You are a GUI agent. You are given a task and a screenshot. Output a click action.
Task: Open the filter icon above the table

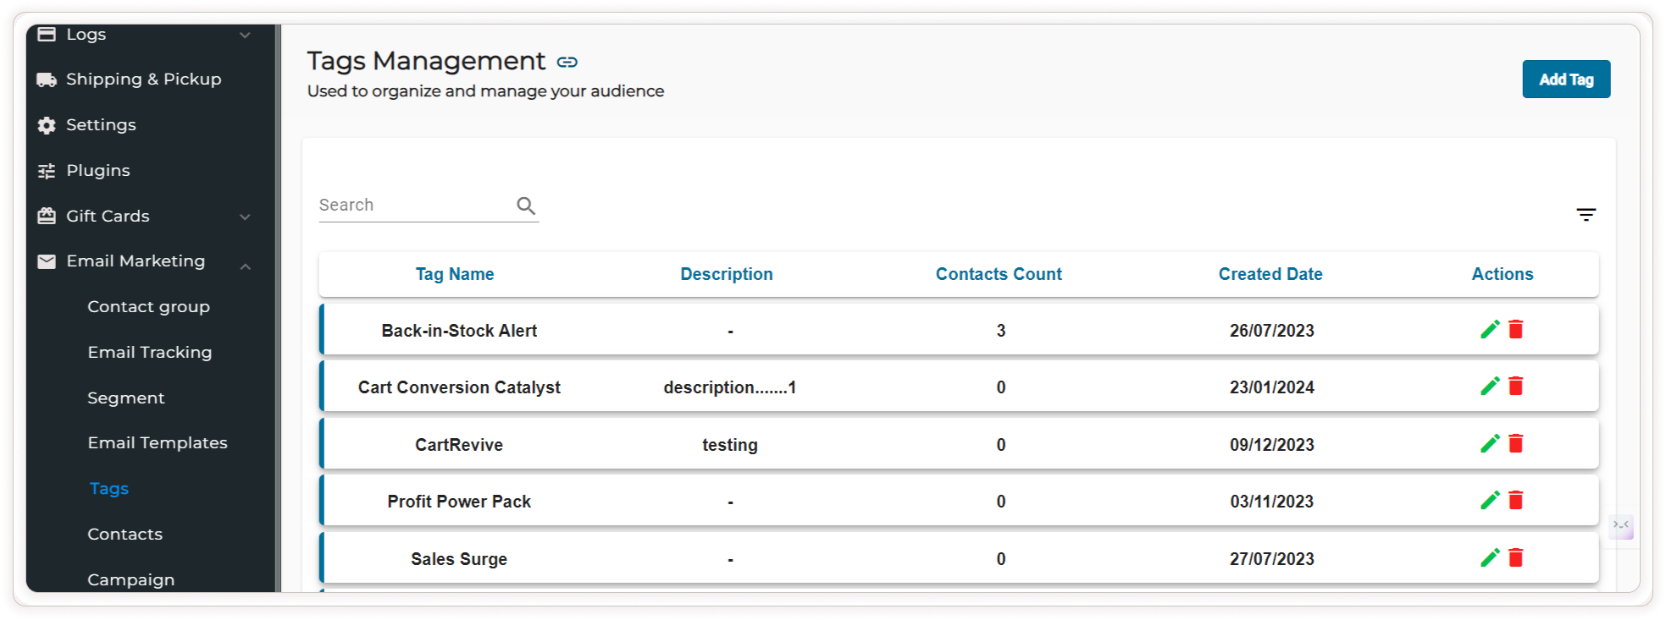click(x=1586, y=215)
